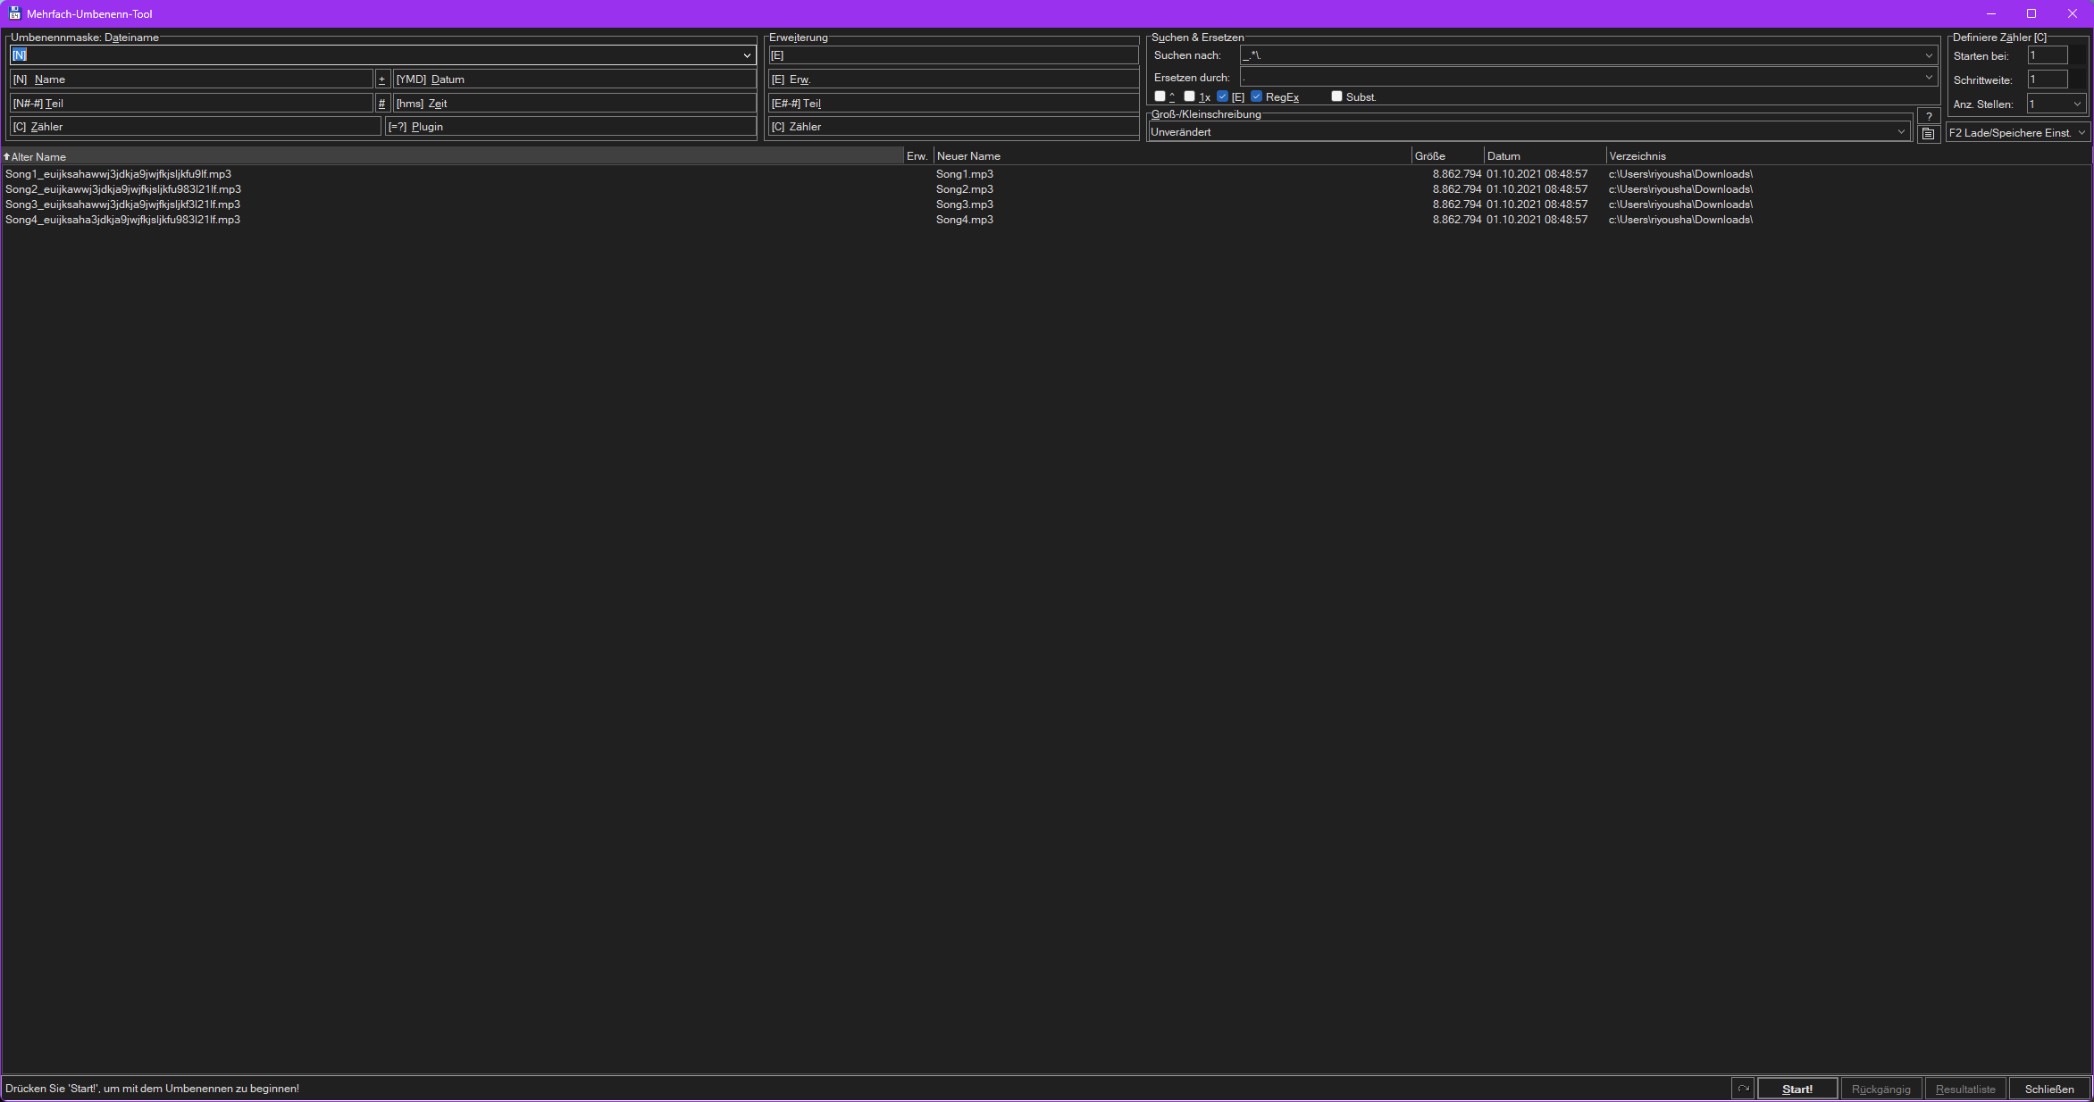Expand the Groß-/Kleinschreibung Unverändert dropdown
2094x1102 pixels.
point(1901,132)
